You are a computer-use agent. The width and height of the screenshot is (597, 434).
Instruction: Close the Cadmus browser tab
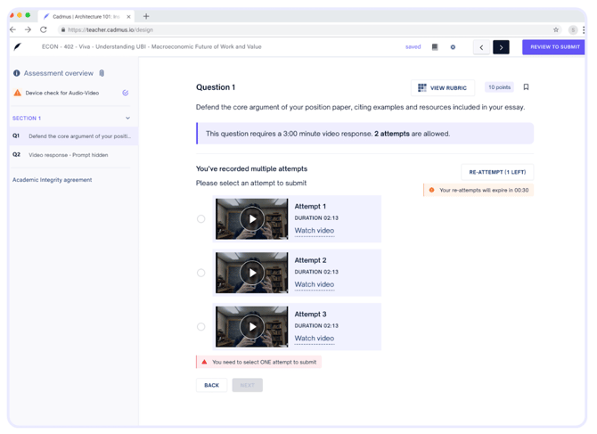click(128, 17)
